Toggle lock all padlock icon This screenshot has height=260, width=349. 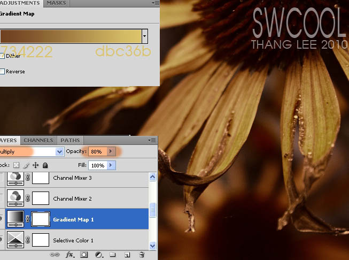click(45, 165)
